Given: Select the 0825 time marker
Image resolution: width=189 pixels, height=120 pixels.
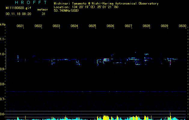Looking at the screenshot, I should point(92,26).
